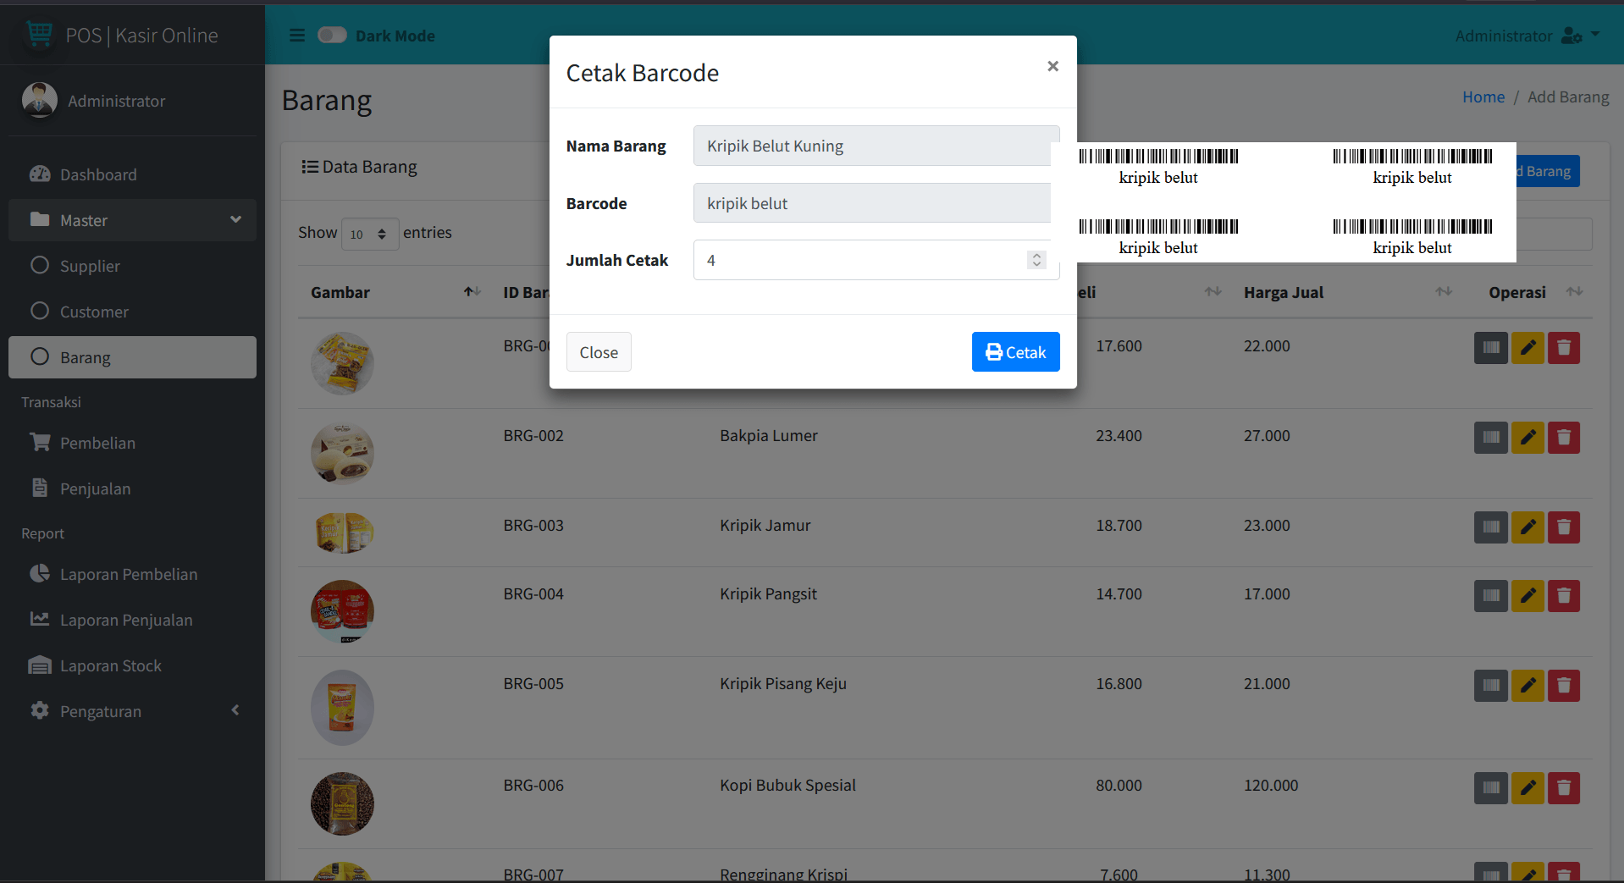Collapse the Master menu chevron
1624x883 pixels.
[235, 219]
